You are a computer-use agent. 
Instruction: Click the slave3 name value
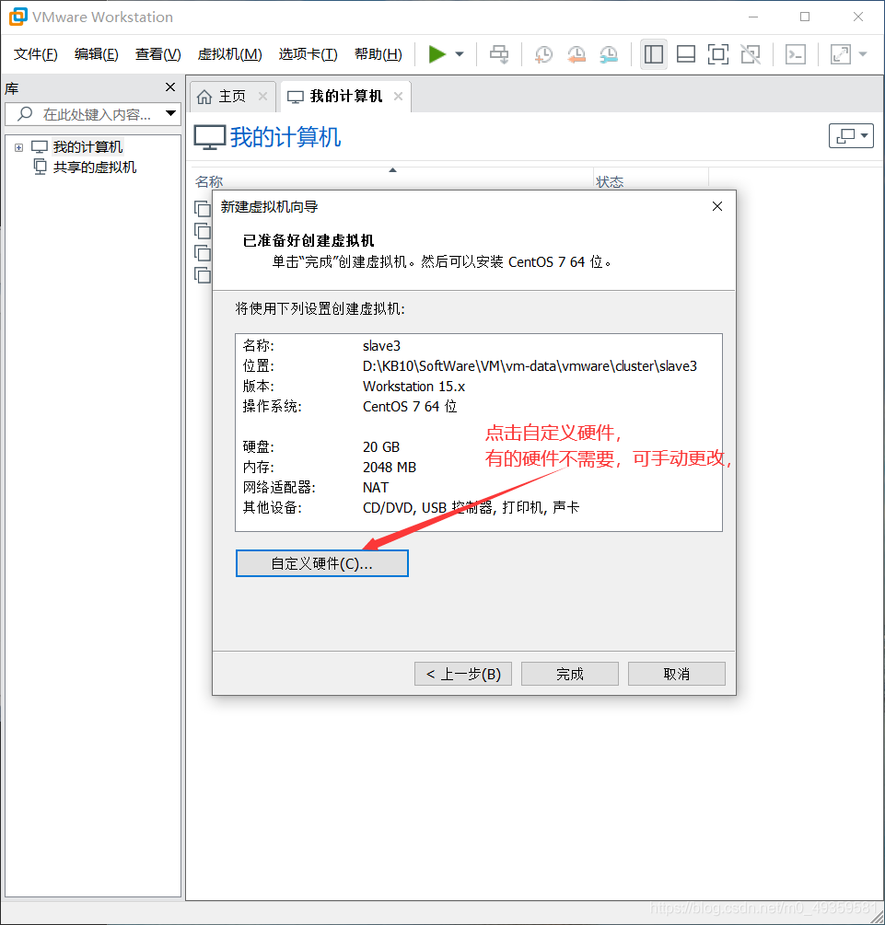[x=381, y=346]
